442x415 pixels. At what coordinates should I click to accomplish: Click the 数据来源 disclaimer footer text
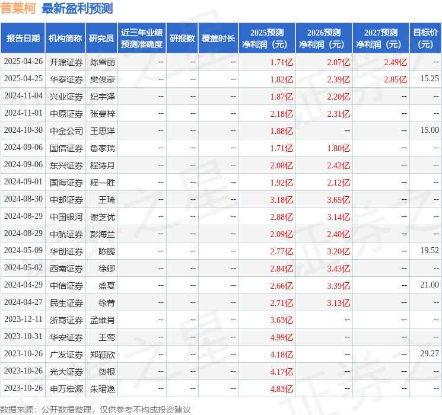coord(96,410)
